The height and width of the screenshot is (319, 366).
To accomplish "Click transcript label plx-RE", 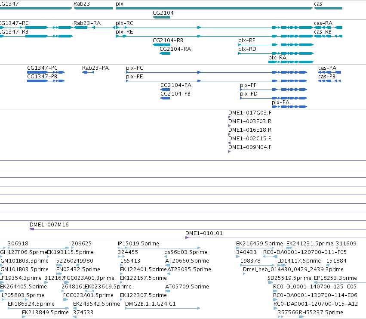I will (x=124, y=32).
